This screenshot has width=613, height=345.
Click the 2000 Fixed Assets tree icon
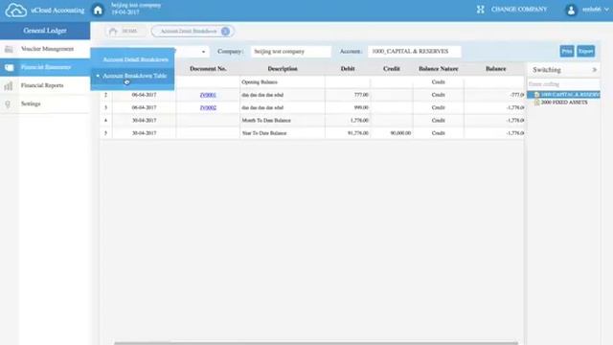pos(536,103)
